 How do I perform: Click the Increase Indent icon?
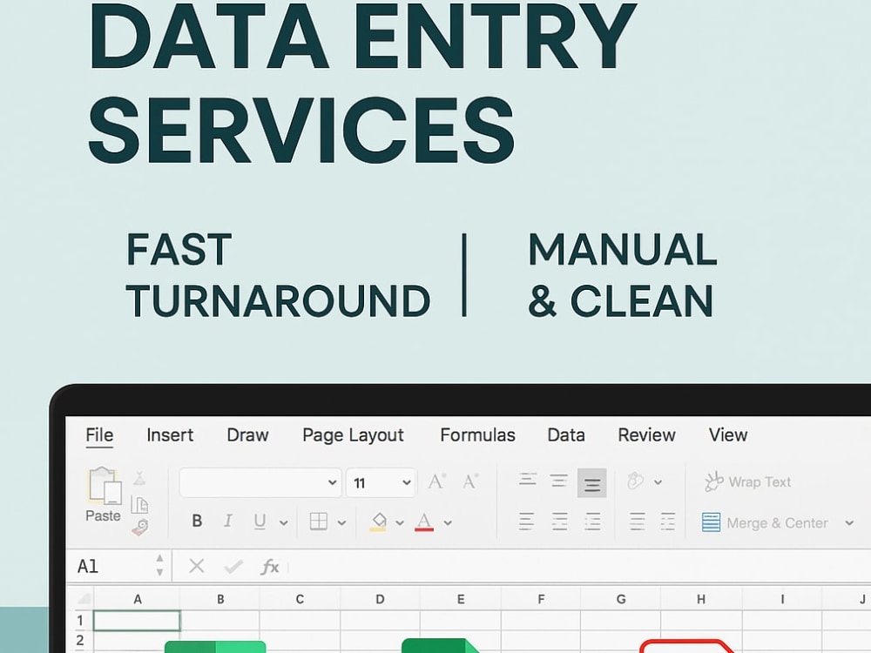pos(668,522)
